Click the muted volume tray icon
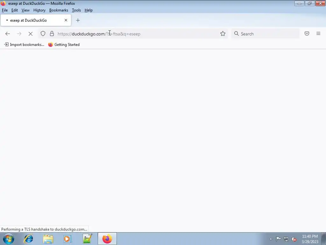The image size is (326, 245). click(294, 239)
